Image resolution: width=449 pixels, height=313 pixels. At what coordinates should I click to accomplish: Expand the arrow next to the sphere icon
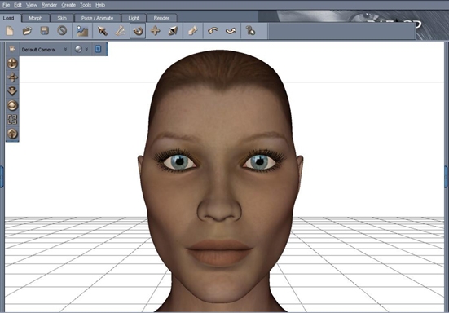coord(86,49)
